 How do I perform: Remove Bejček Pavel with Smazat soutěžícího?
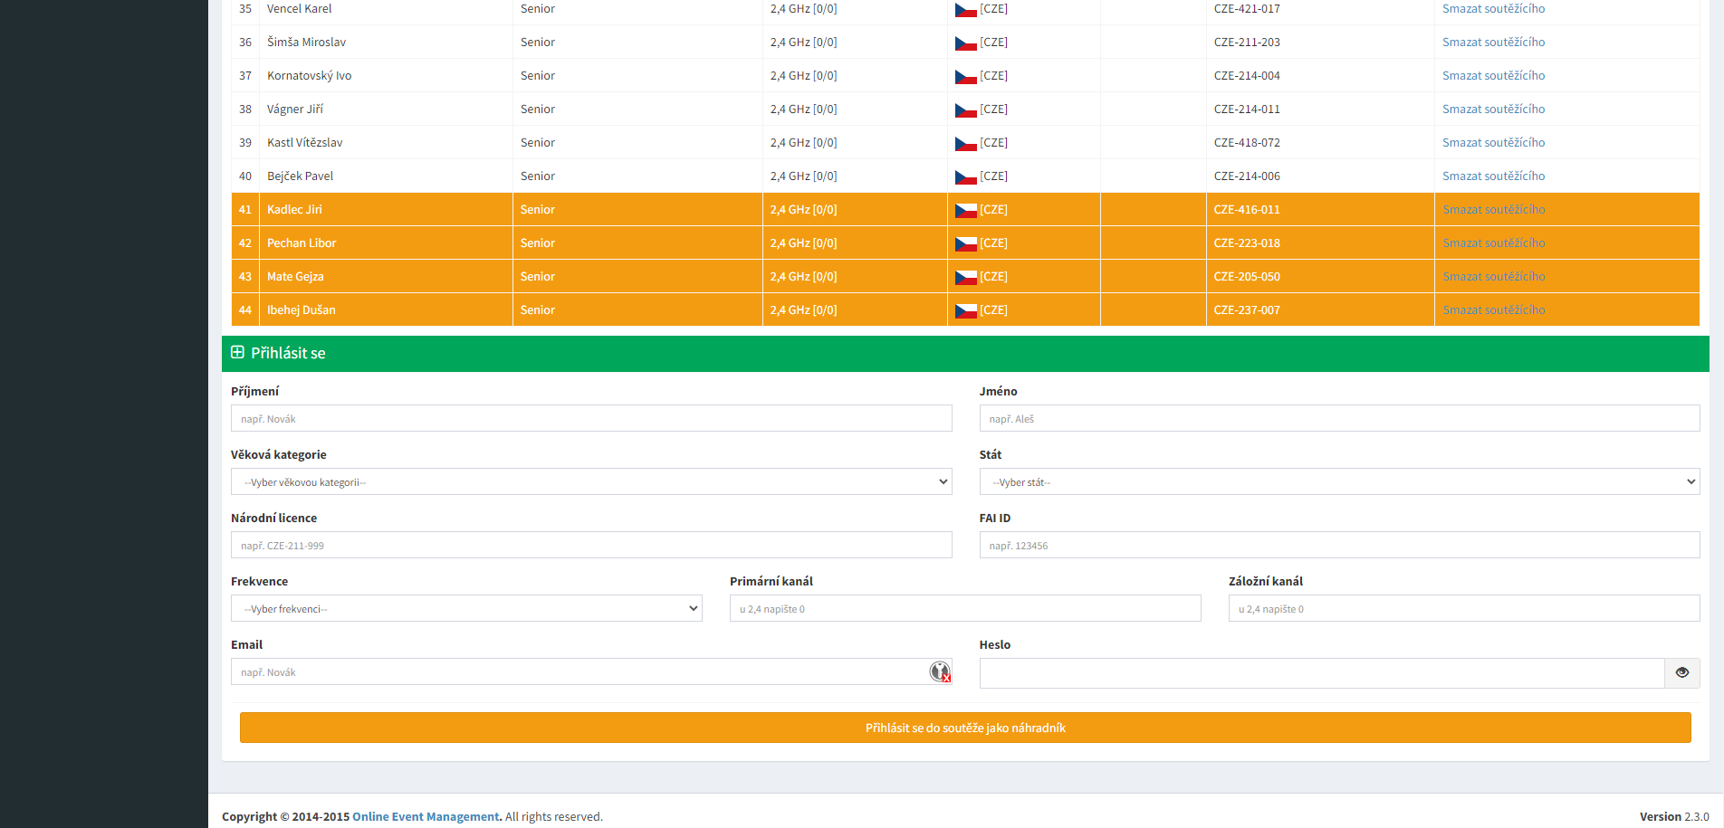(x=1493, y=176)
